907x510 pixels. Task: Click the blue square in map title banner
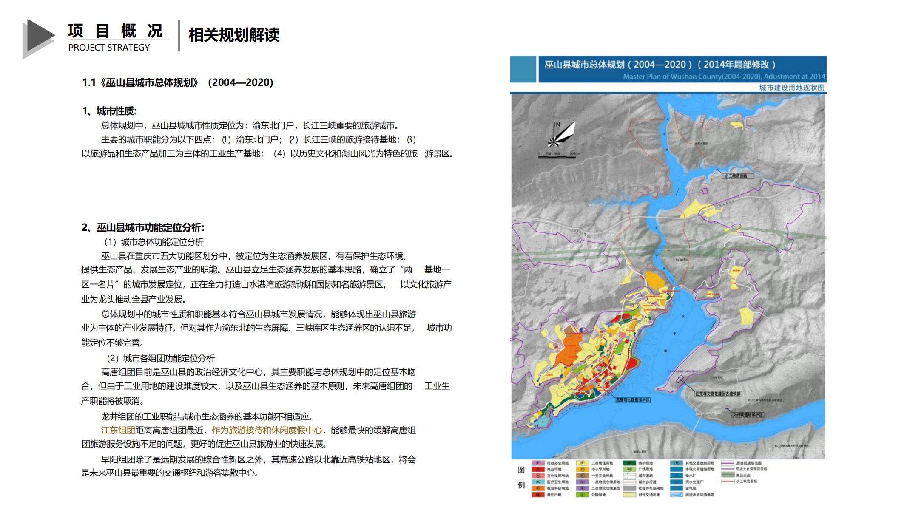tap(523, 69)
